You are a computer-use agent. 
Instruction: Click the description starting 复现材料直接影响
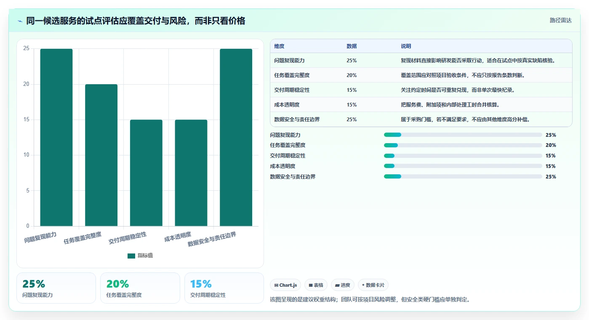point(478,61)
